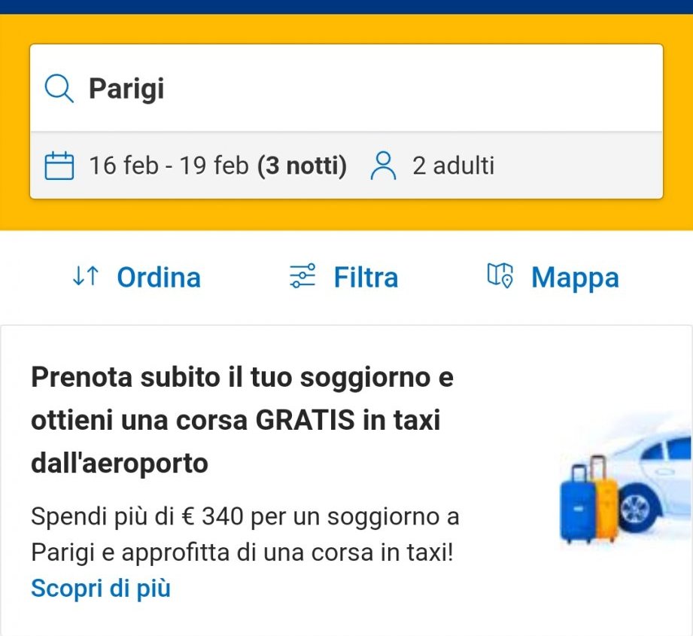Tap the search magnifier icon
The image size is (693, 636).
point(59,89)
